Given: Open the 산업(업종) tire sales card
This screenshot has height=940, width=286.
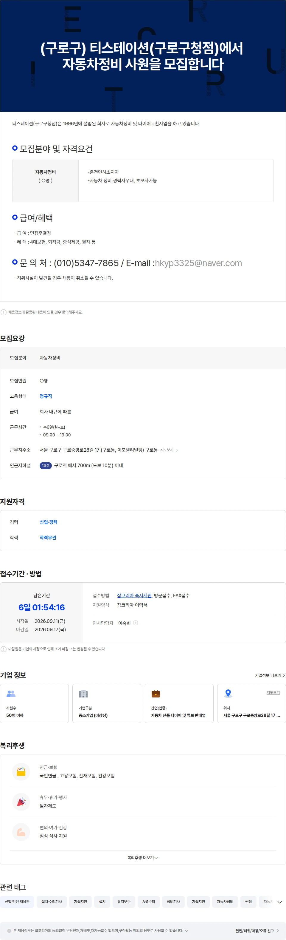Looking at the screenshot, I should tap(179, 703).
